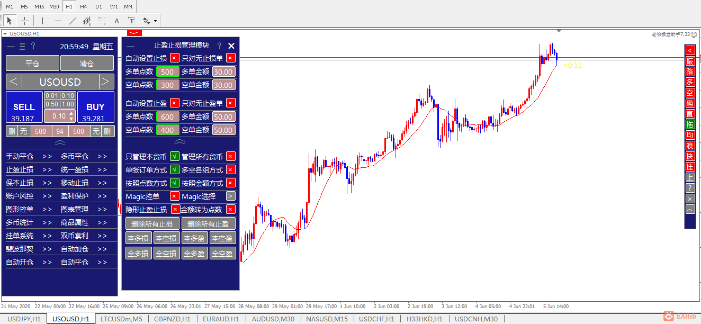Minimize the trading panel with dash icon
Image resolution: width=701 pixels, height=324 pixels.
coord(11,46)
